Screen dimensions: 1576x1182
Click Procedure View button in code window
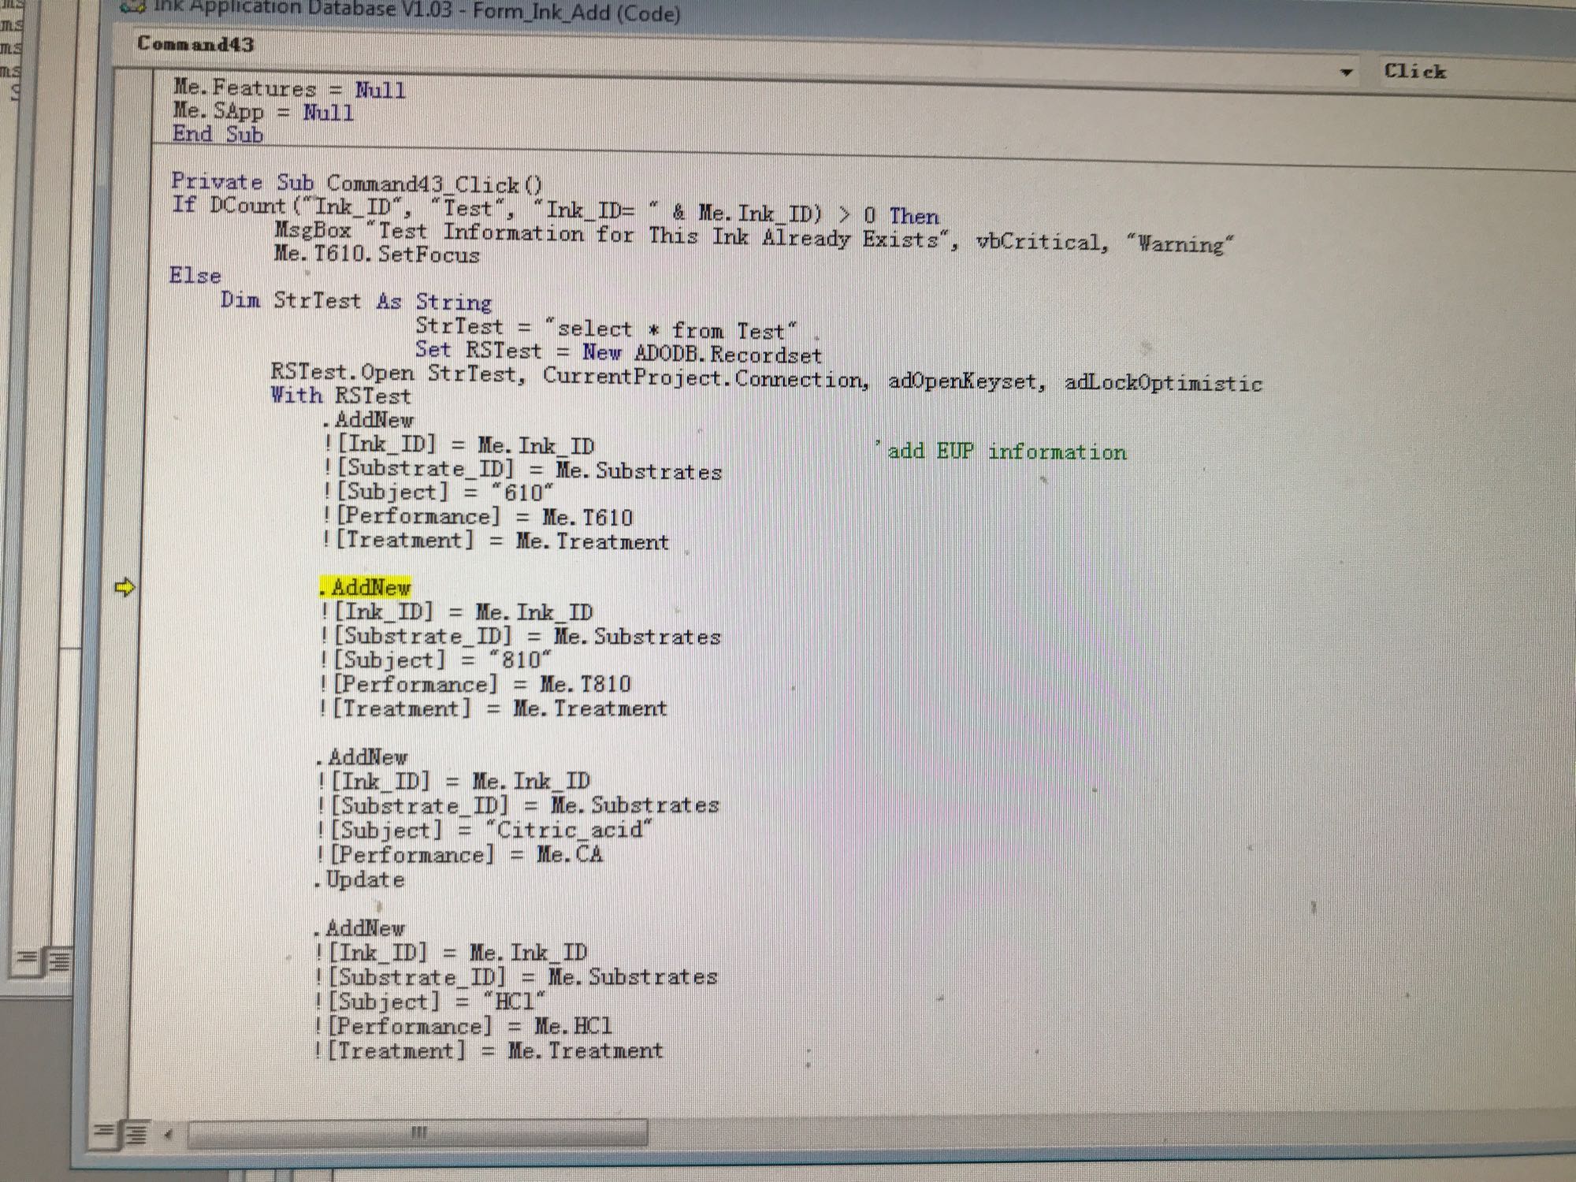click(103, 1132)
